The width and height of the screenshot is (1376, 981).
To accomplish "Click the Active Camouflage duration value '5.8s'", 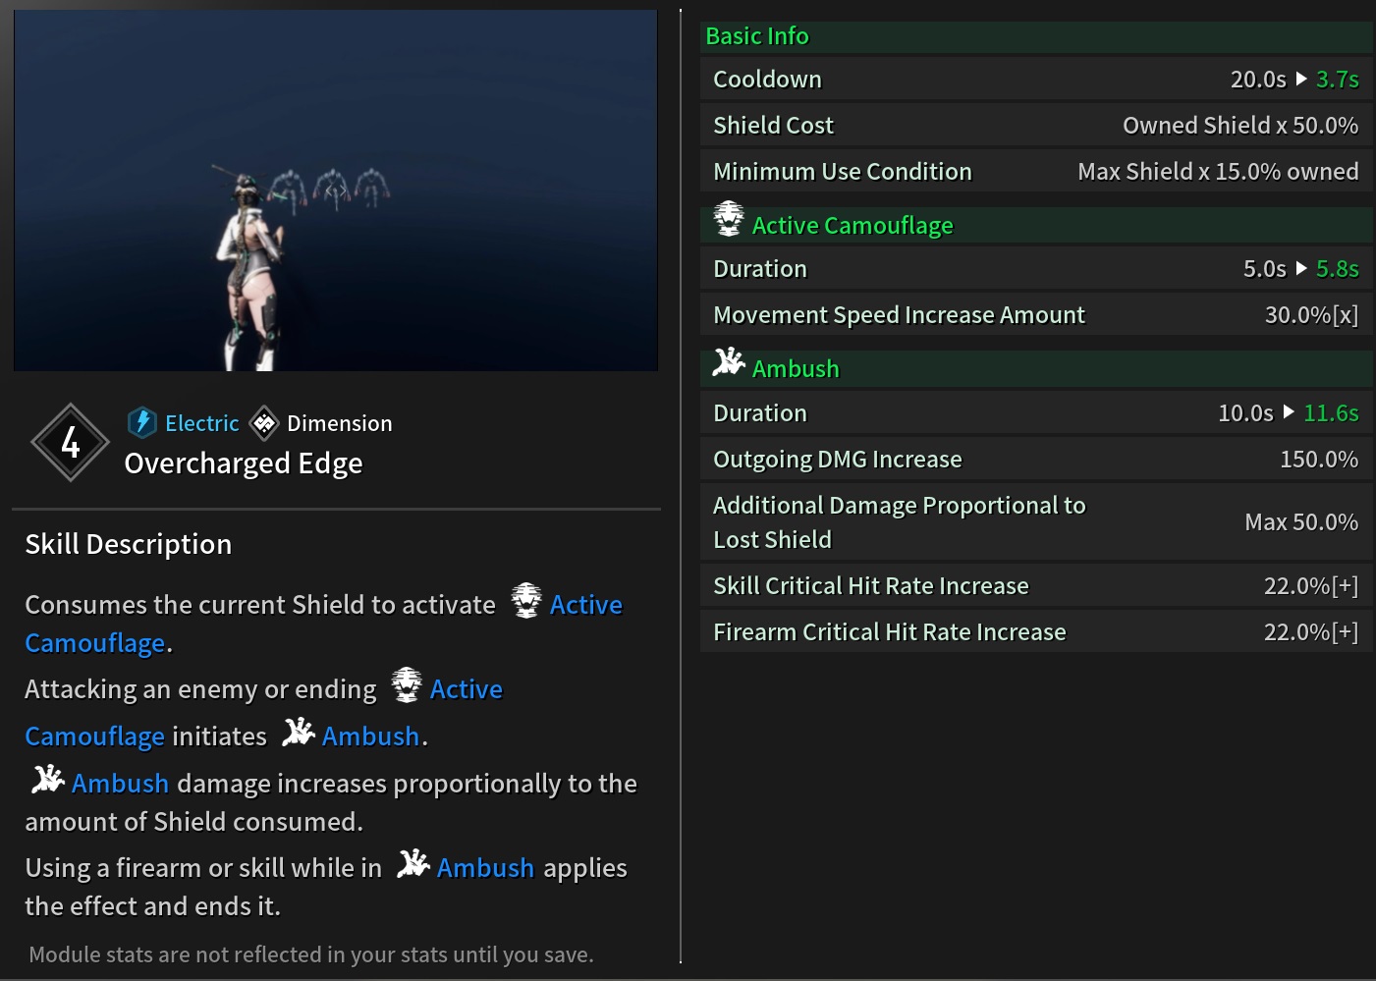I will [1338, 269].
